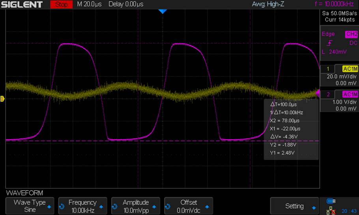Click the f = 10.0000kHz frequency counter
The width and height of the screenshot is (359, 215).
pos(334,4)
